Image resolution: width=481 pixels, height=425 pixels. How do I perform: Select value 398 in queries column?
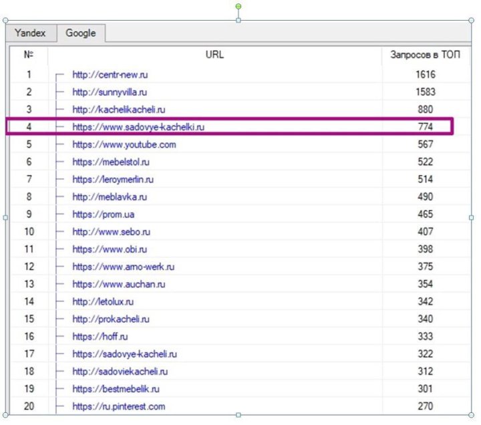click(x=426, y=249)
